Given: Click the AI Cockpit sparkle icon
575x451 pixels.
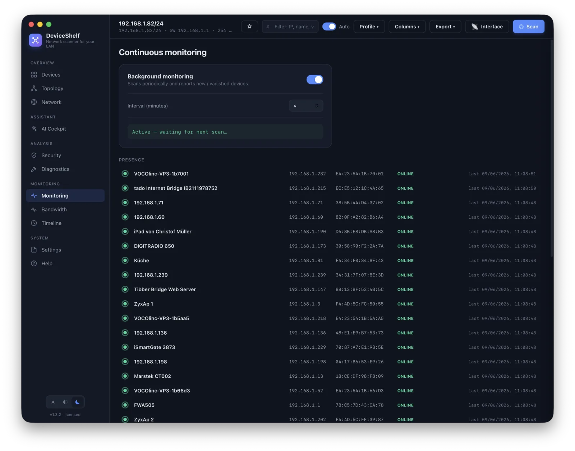Looking at the screenshot, I should click(34, 129).
